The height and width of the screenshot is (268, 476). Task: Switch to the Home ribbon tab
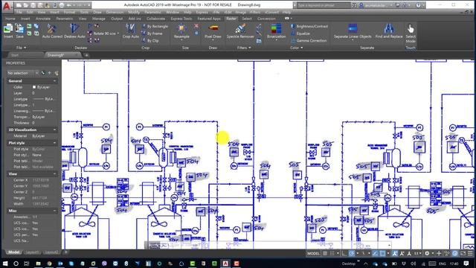[x=10, y=19]
